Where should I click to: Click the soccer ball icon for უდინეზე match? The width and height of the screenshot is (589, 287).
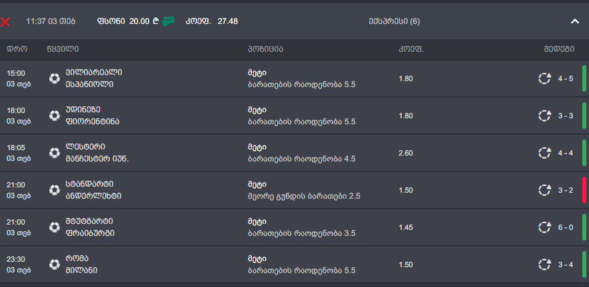(54, 116)
